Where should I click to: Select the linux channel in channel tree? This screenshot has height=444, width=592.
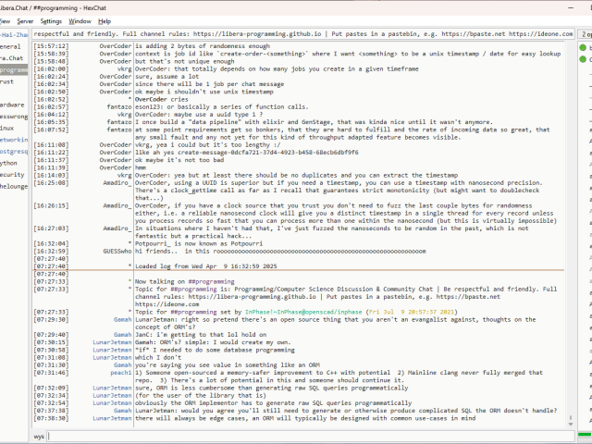7,128
